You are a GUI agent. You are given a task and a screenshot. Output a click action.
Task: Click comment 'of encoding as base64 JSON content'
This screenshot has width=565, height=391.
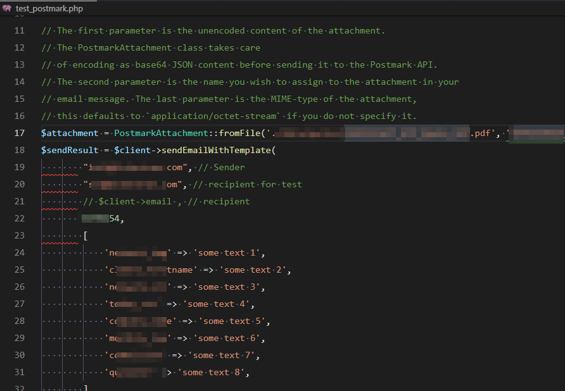[x=239, y=65]
